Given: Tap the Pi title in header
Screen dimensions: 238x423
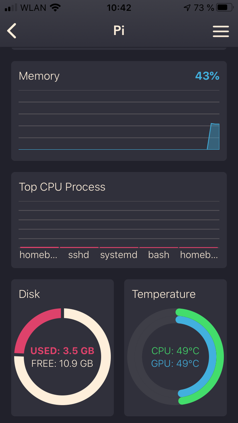Looking at the screenshot, I should [x=119, y=31].
